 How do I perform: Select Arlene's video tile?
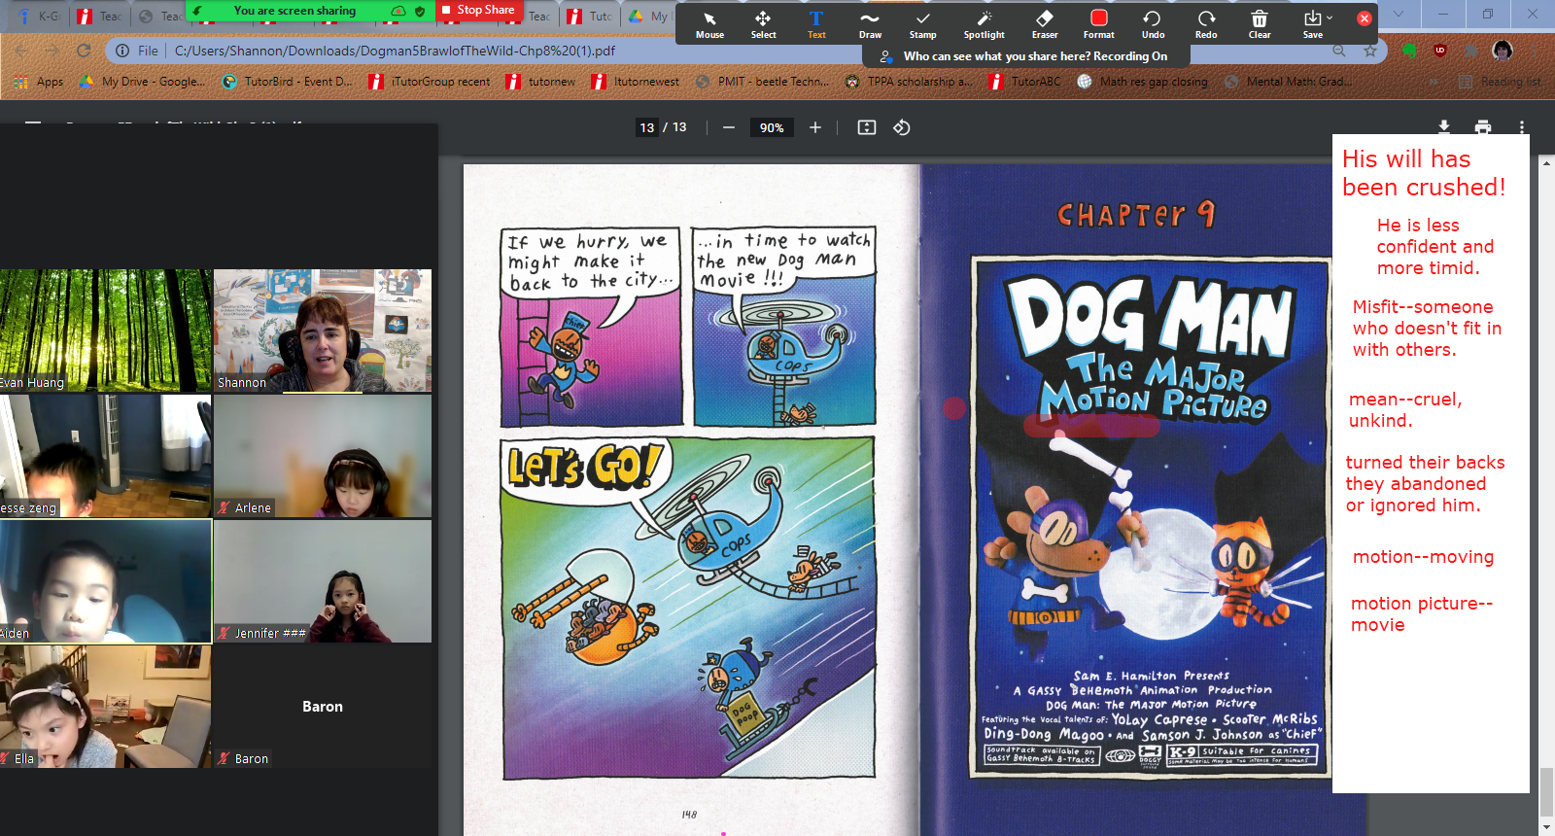coord(323,456)
